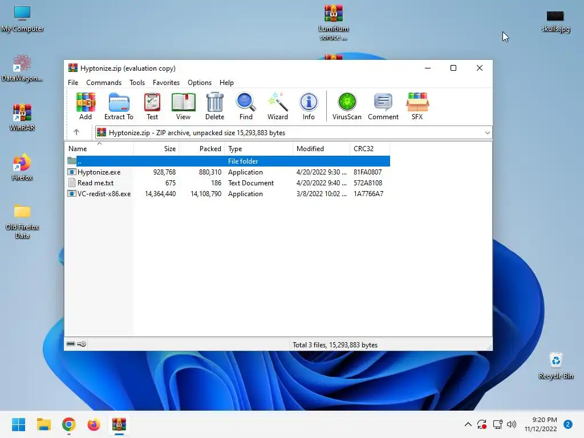Image resolution: width=584 pixels, height=438 pixels.
Task: Click the sync update tray icon
Action: 482,424
